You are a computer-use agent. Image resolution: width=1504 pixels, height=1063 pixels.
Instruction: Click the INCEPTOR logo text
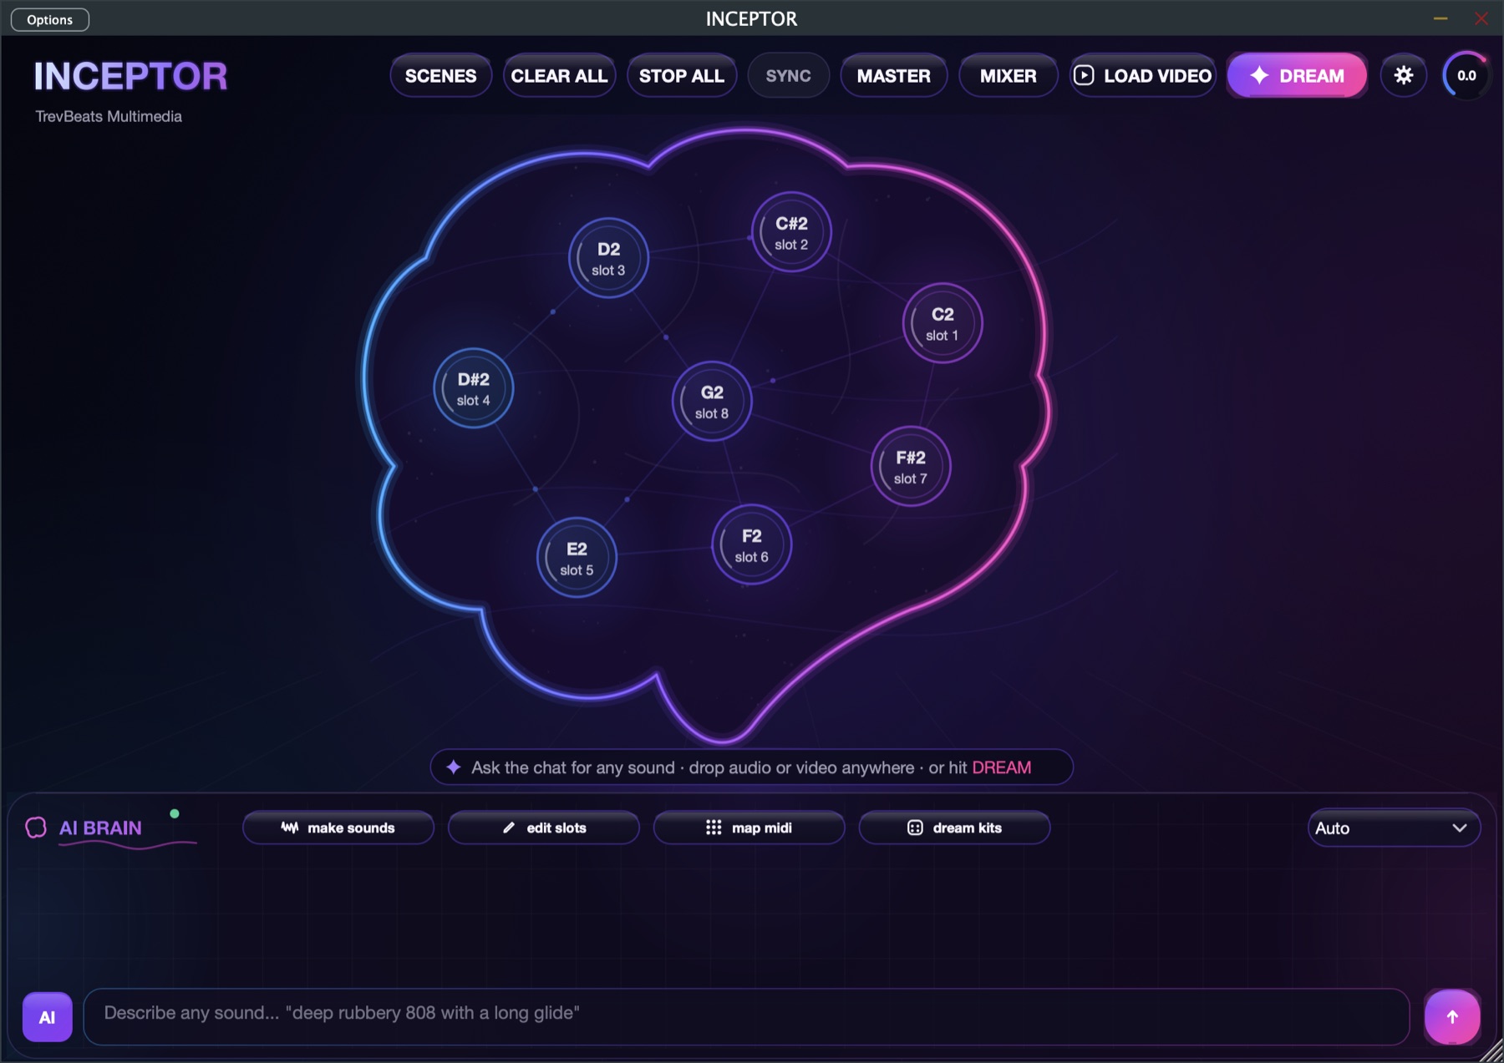pos(130,76)
